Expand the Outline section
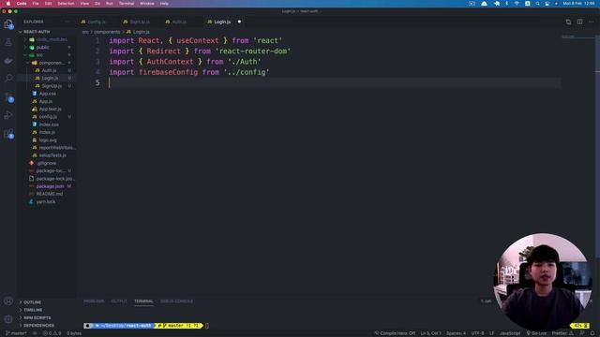The width and height of the screenshot is (600, 337). pos(32,302)
